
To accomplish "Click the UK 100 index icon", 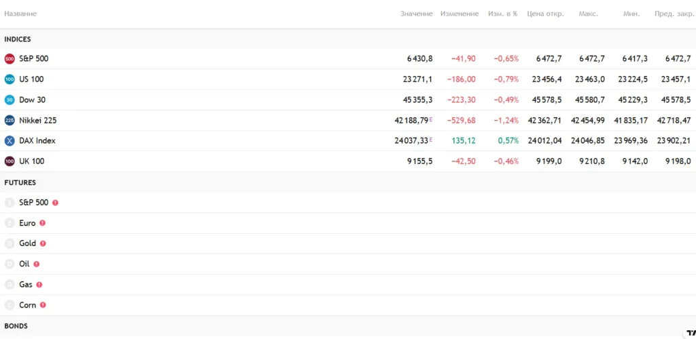I will coord(10,161).
